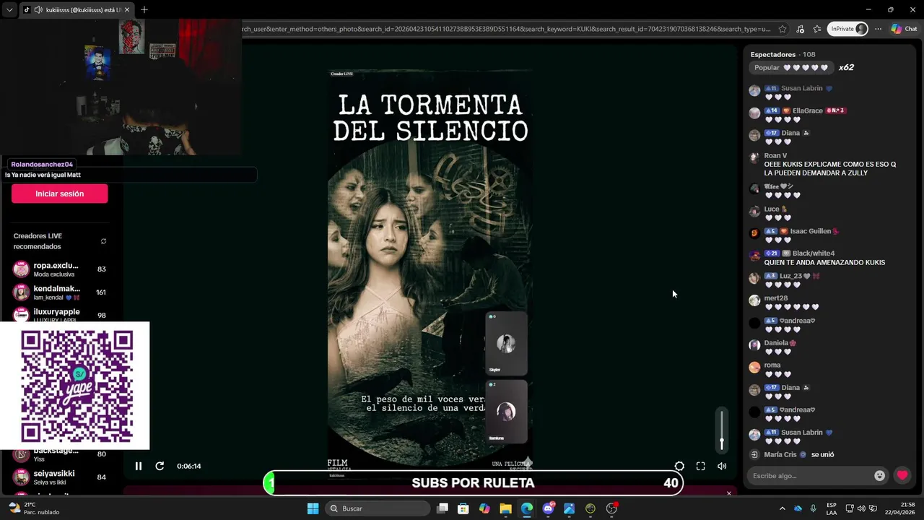Switch to Microsoft Edge on taskbar
This screenshot has width=924, height=520.
coord(527,508)
